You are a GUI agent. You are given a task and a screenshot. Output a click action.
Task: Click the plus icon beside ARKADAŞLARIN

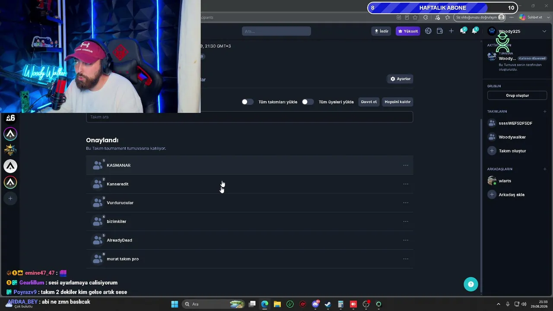(545, 169)
